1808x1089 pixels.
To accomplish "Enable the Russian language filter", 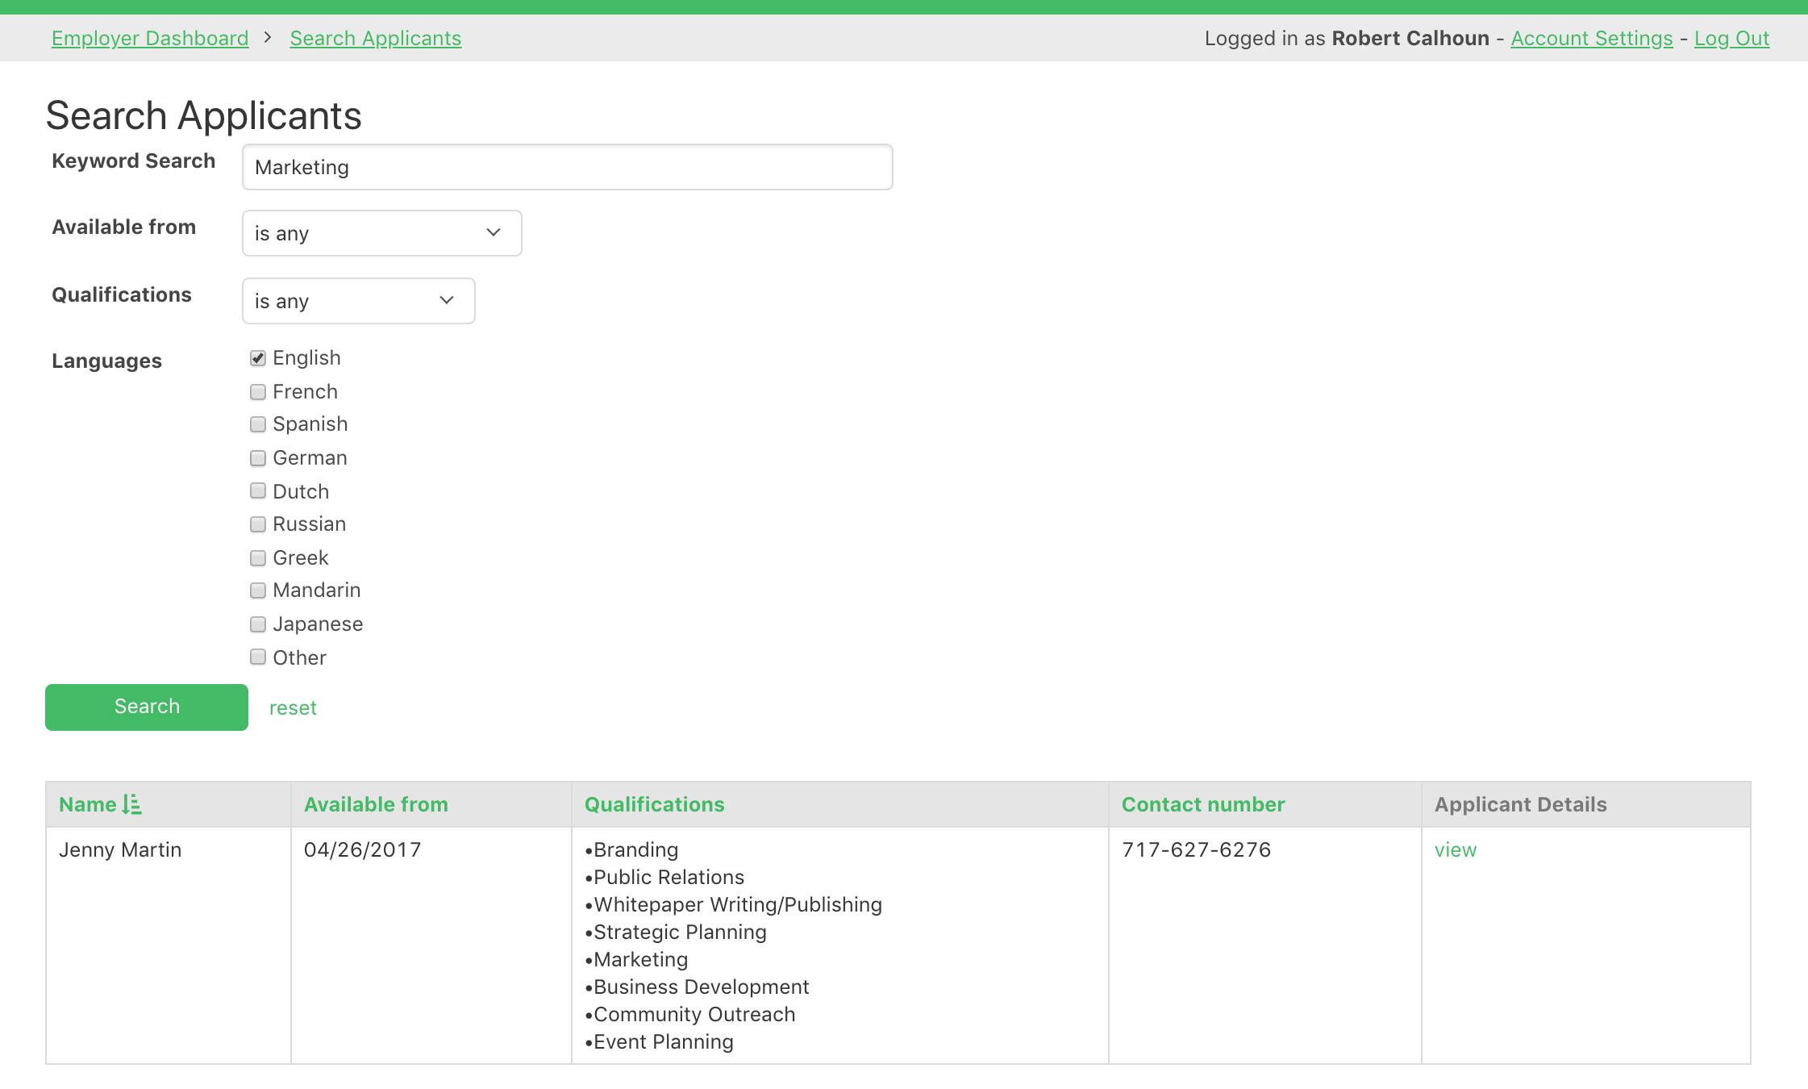I will click(x=258, y=524).
